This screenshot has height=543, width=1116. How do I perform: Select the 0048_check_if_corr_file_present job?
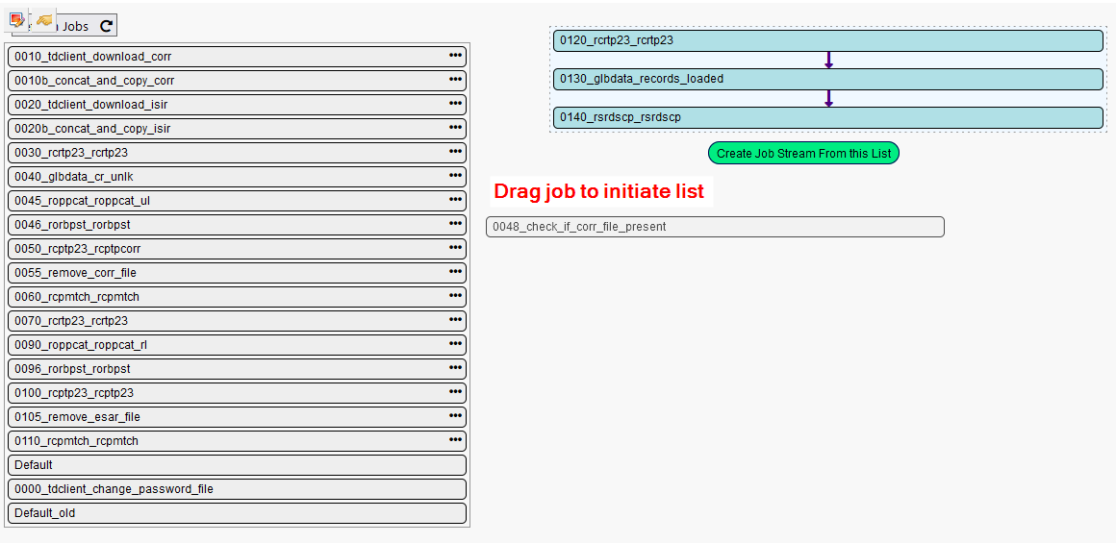tap(714, 227)
